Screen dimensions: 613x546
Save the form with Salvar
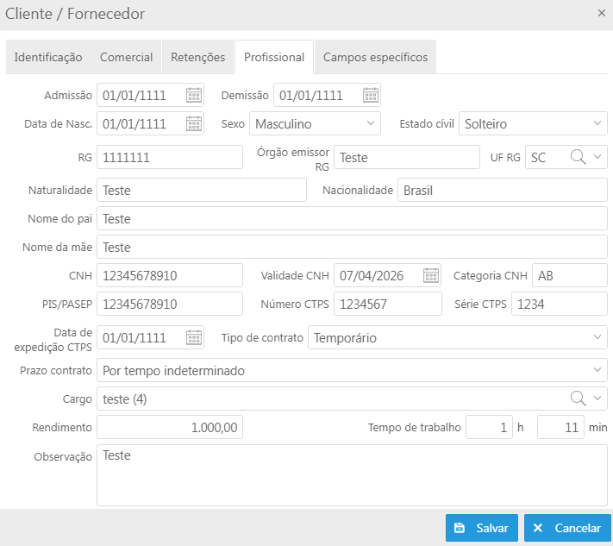(482, 528)
